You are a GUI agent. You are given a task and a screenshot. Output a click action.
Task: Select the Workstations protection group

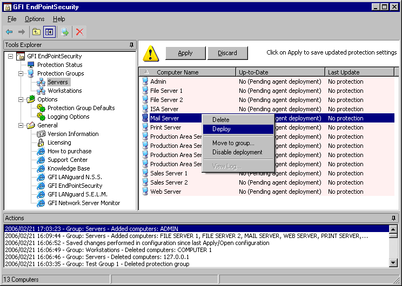[65, 91]
